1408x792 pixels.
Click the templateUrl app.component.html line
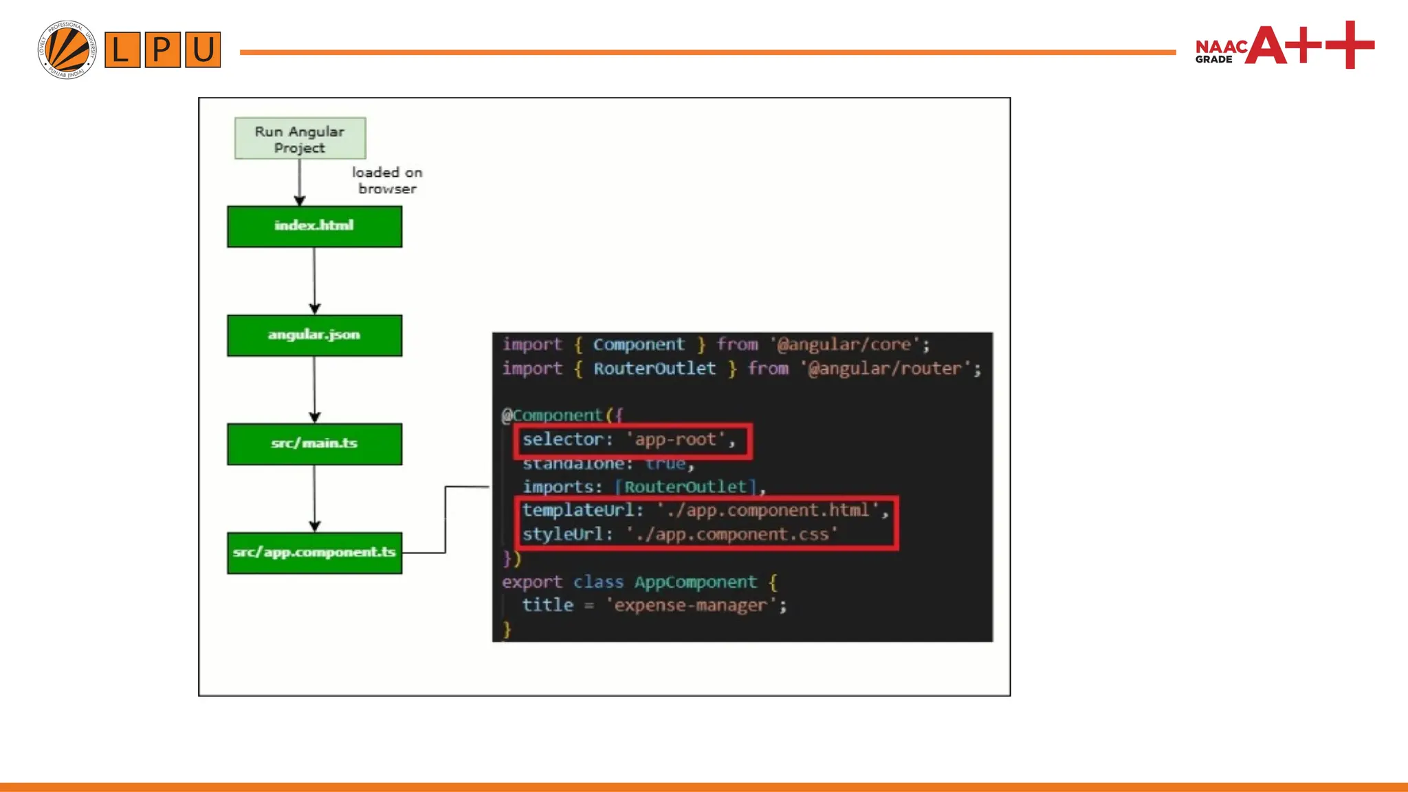pyautogui.click(x=705, y=510)
